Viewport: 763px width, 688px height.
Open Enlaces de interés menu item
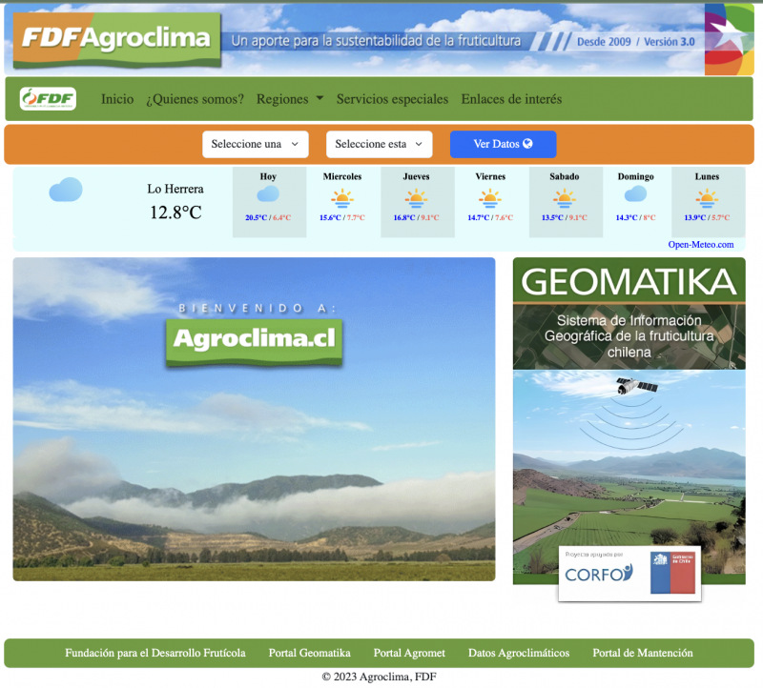point(511,99)
